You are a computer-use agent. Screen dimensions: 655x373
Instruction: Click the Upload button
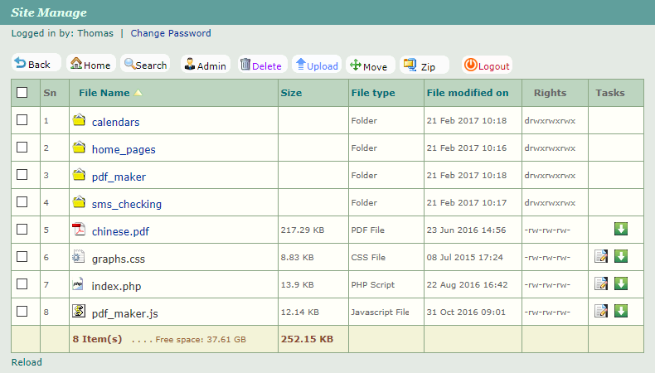[x=317, y=65]
